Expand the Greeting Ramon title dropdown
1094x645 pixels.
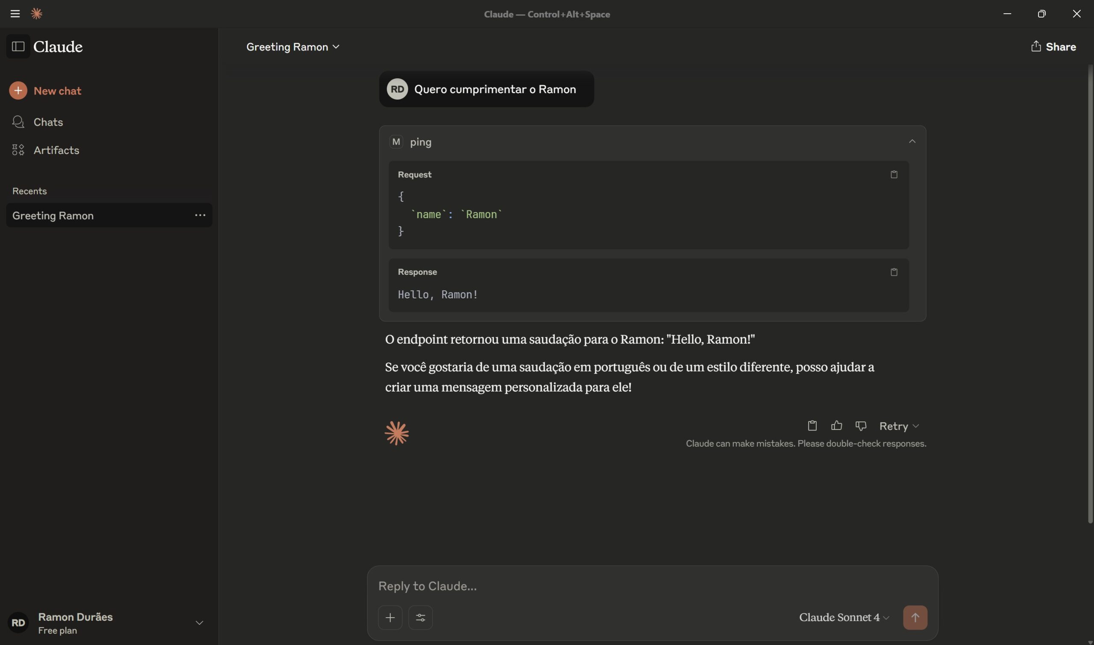tap(293, 47)
